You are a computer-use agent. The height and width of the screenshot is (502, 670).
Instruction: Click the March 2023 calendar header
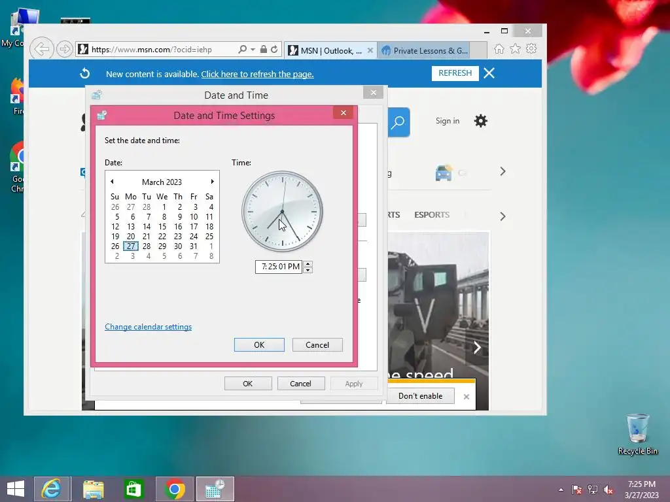pos(162,182)
